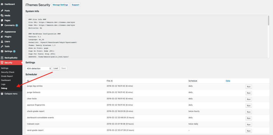Open Security Check submenu item

(x=8, y=72)
